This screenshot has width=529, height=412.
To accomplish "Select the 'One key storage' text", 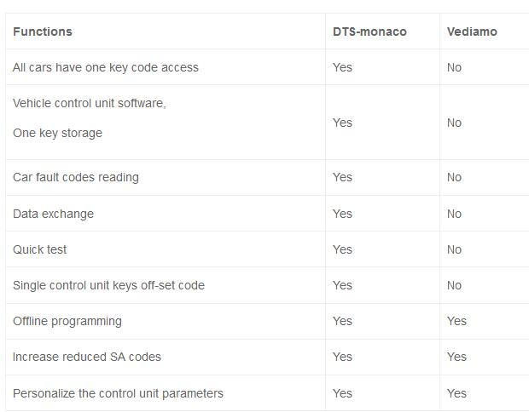I will coord(57,133).
